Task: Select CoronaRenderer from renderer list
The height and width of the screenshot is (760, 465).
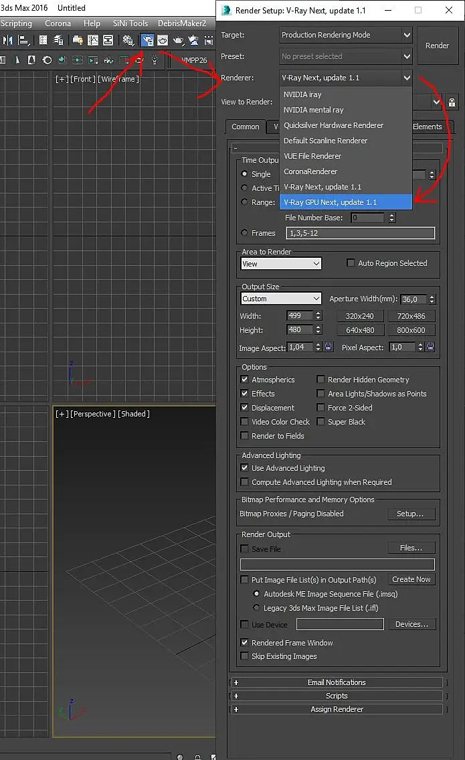Action: point(346,171)
